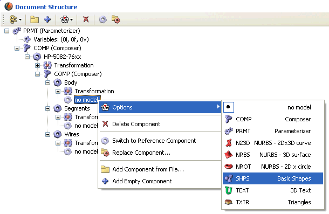
Task: Choose Add Empty Component
Action: [x=160, y=181]
